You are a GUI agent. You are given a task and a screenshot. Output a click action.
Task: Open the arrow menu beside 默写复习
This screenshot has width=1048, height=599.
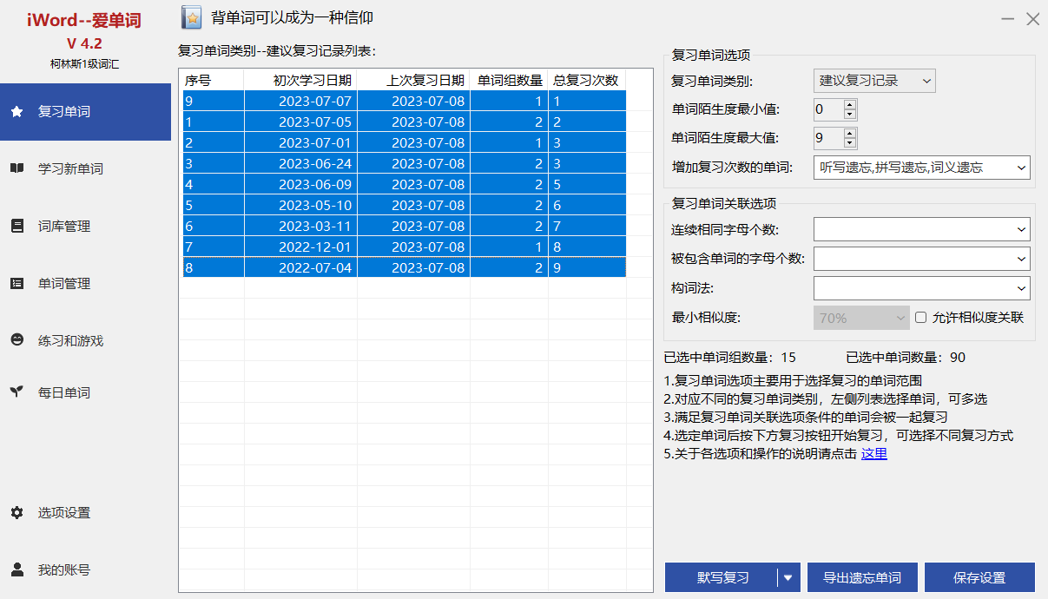pos(788,577)
